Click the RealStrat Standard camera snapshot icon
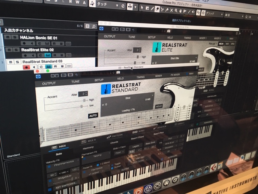The width and height of the screenshot is (258, 194). point(118,72)
